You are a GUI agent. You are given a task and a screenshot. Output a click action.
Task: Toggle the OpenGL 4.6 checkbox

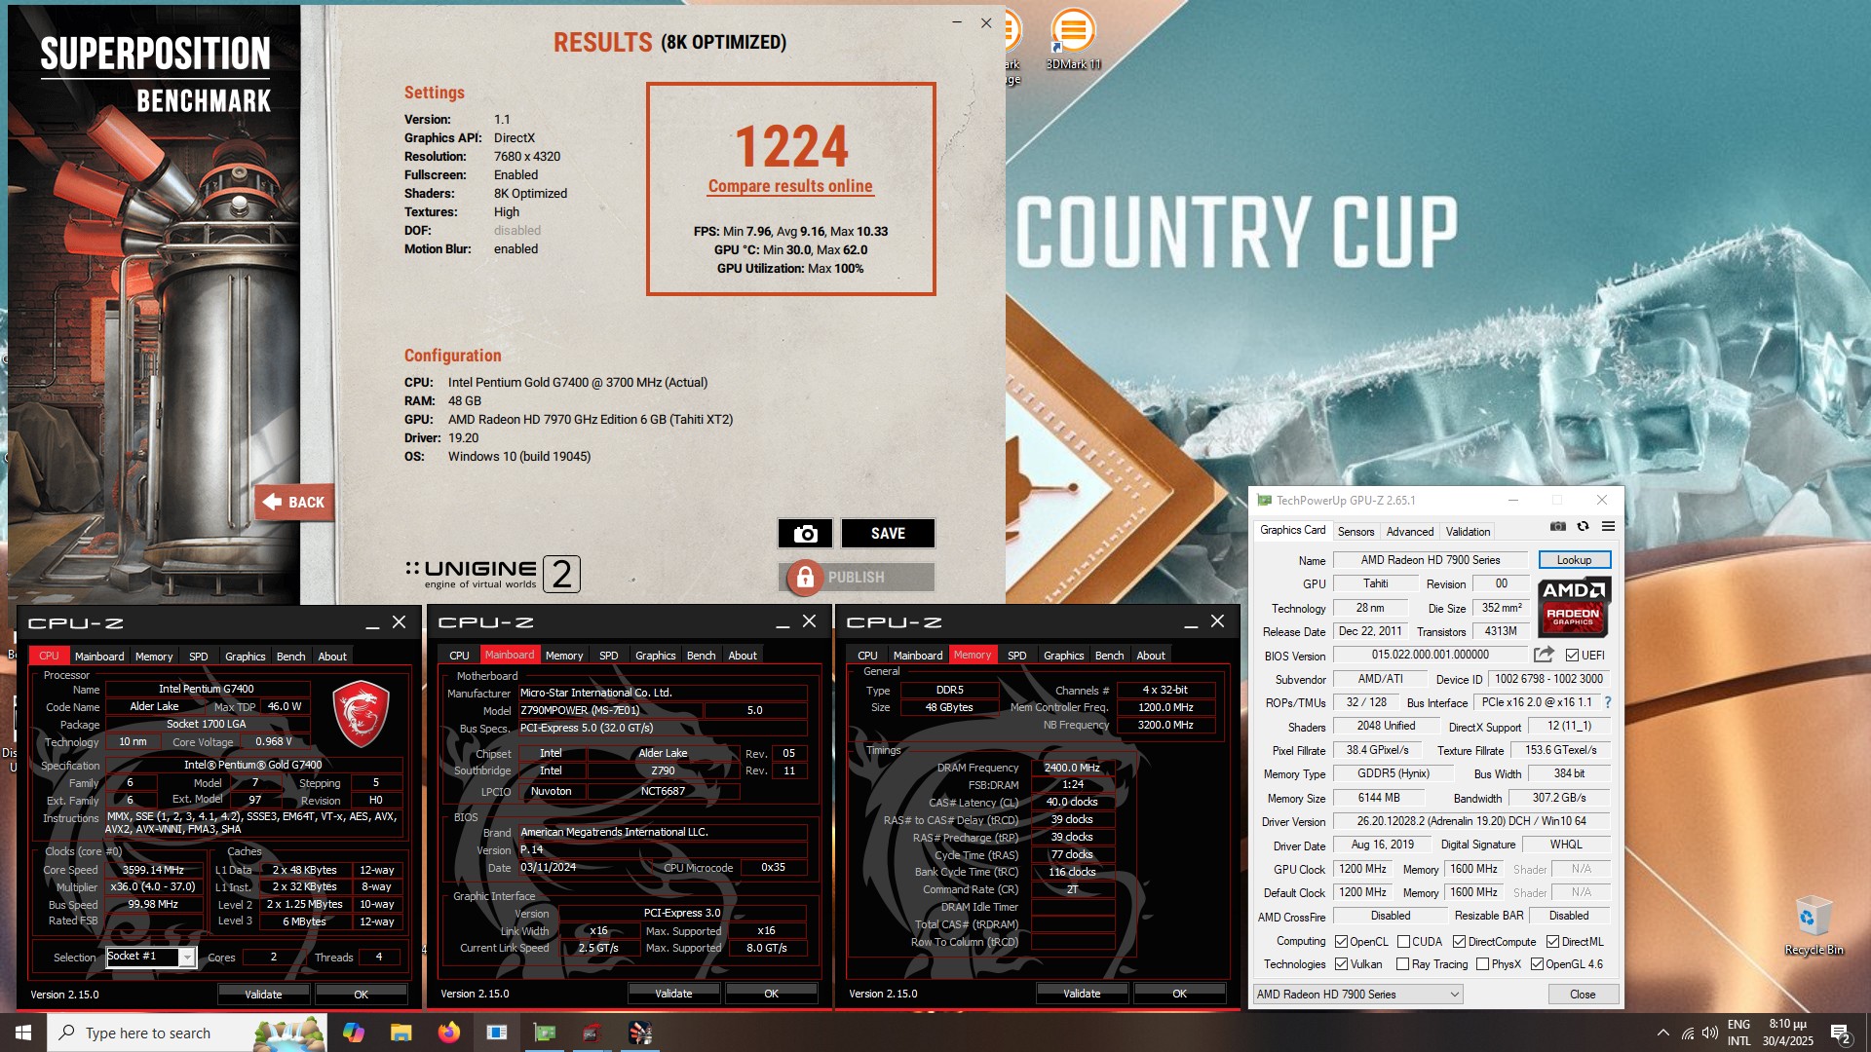[1537, 964]
